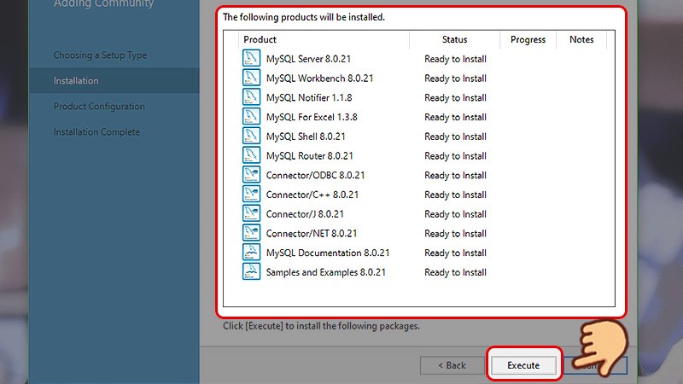Select the Installation step in sidebar

76,81
